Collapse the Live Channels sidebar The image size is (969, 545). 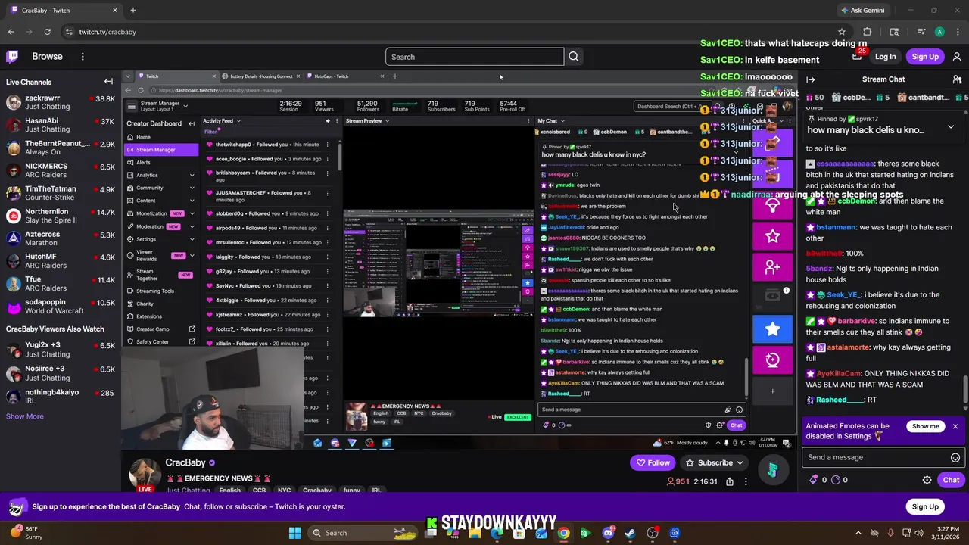pyautogui.click(x=108, y=82)
